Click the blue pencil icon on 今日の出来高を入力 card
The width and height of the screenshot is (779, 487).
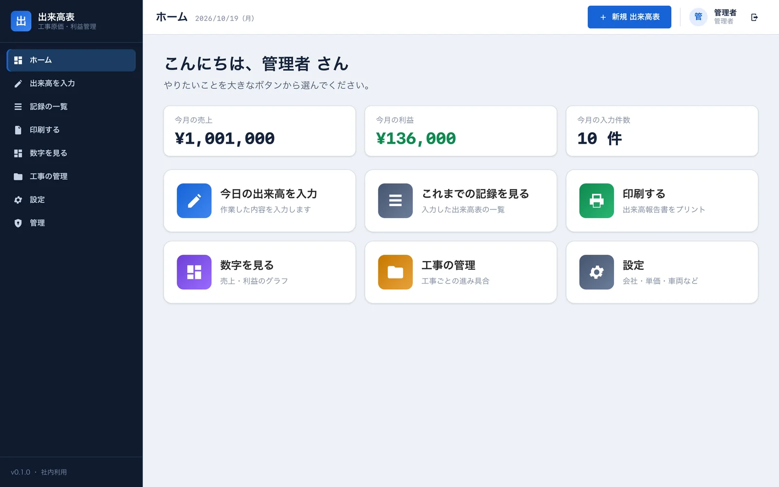point(194,201)
